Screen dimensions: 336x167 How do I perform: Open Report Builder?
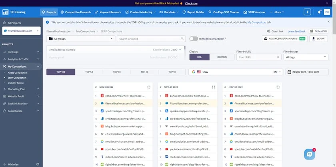[193, 12]
